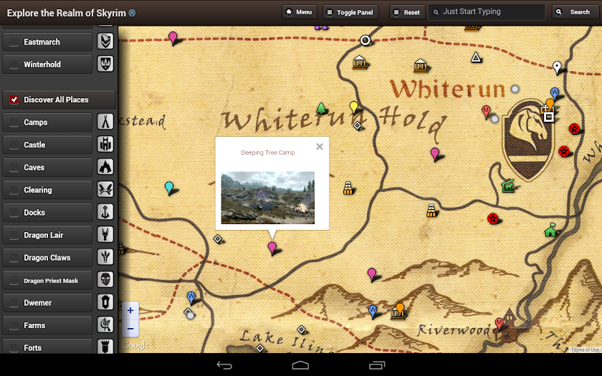
Task: Click the Winterhold hold emblem icon
Action: [105, 64]
